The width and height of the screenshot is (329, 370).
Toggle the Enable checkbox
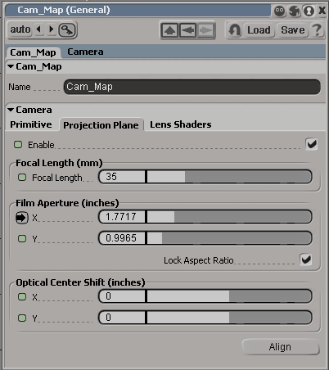click(x=311, y=144)
